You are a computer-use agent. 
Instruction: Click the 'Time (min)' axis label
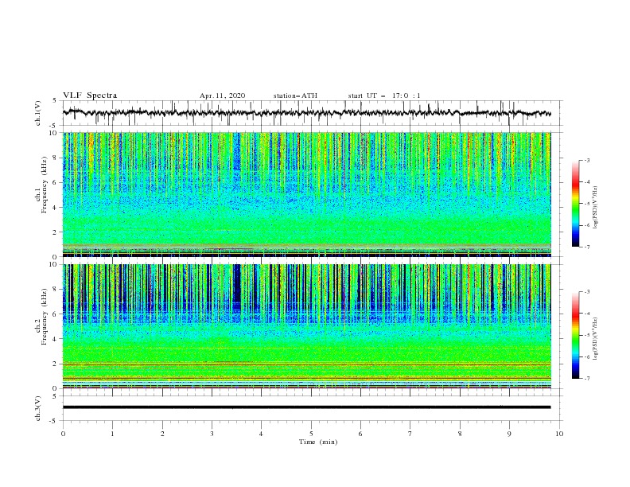coord(318,442)
